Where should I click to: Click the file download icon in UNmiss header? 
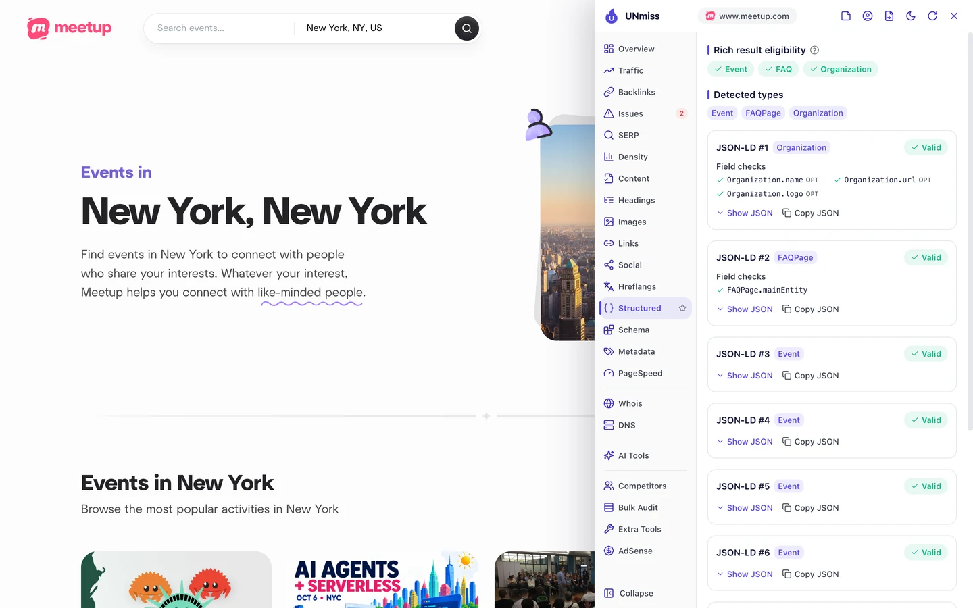pyautogui.click(x=889, y=16)
